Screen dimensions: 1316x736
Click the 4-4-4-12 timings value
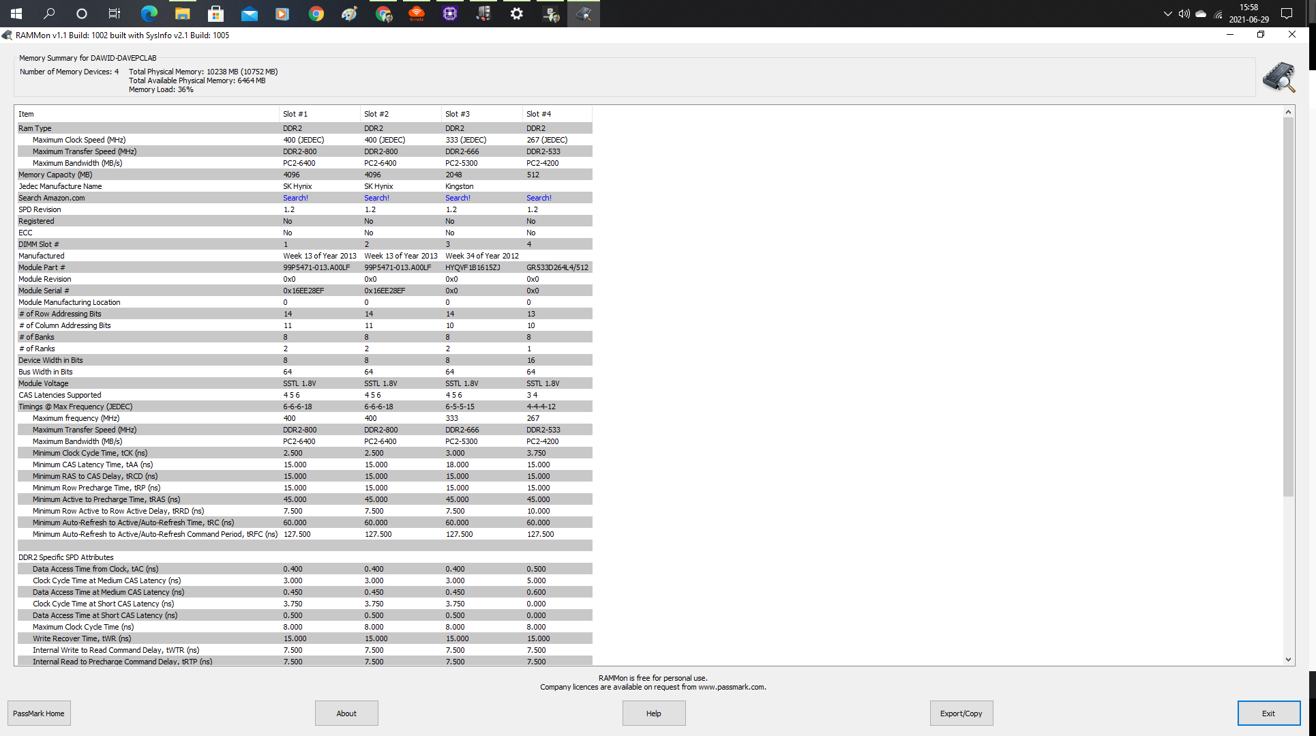[x=541, y=407]
